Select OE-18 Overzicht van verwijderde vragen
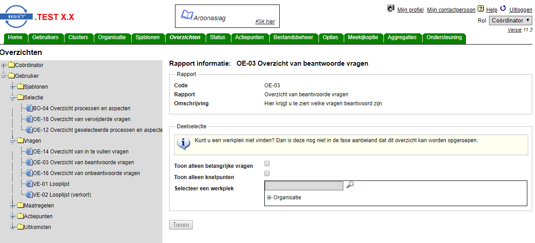Screen dimensions: 535x243 82,119
